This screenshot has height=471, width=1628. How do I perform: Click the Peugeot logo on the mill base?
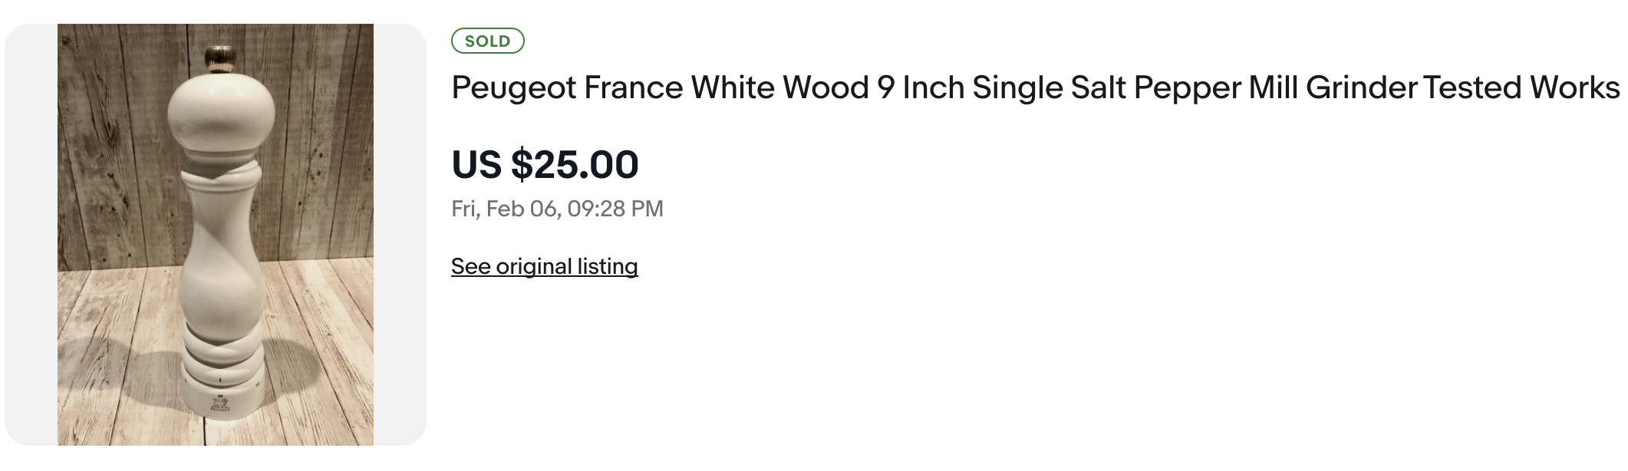219,404
